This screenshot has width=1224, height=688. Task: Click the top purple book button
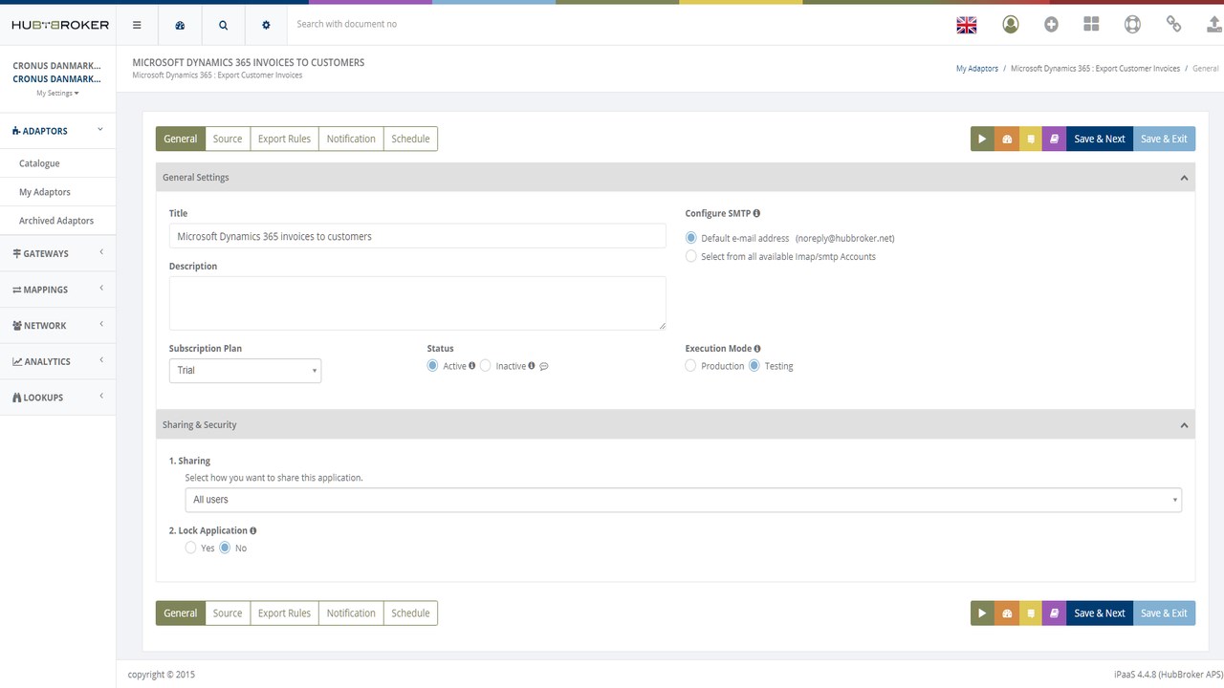coord(1054,139)
